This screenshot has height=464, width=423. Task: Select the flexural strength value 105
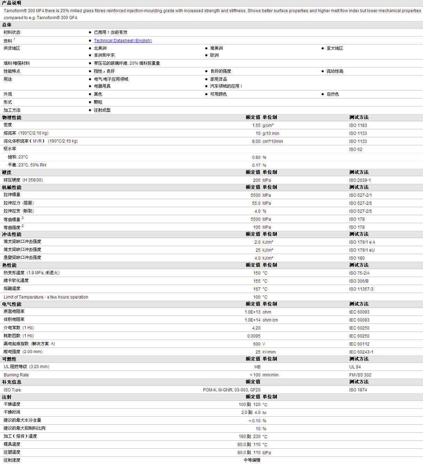(257, 227)
